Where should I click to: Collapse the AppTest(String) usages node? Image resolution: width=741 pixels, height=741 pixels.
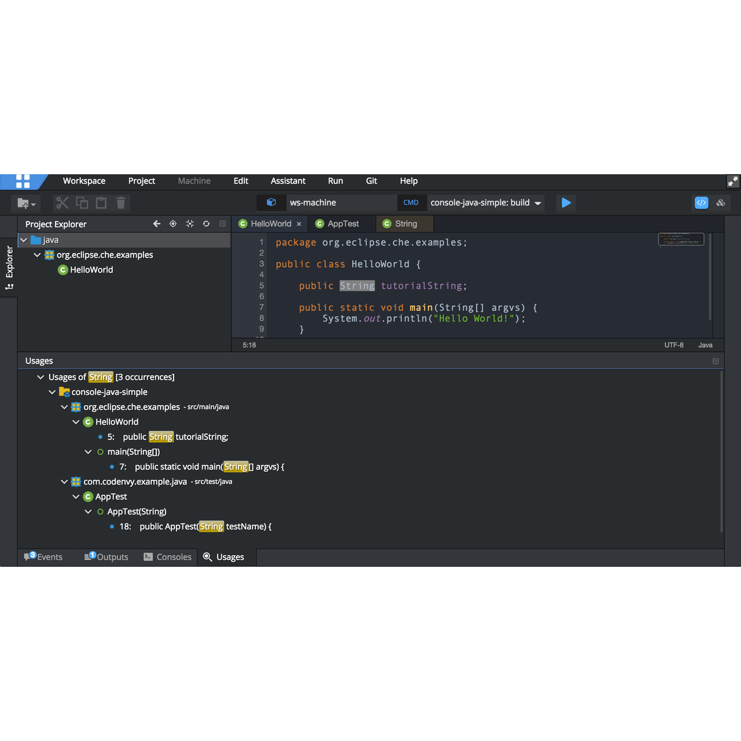click(x=88, y=512)
